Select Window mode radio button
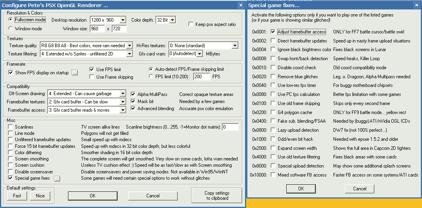Viewport: 422px width, 208px height. pos(11,28)
